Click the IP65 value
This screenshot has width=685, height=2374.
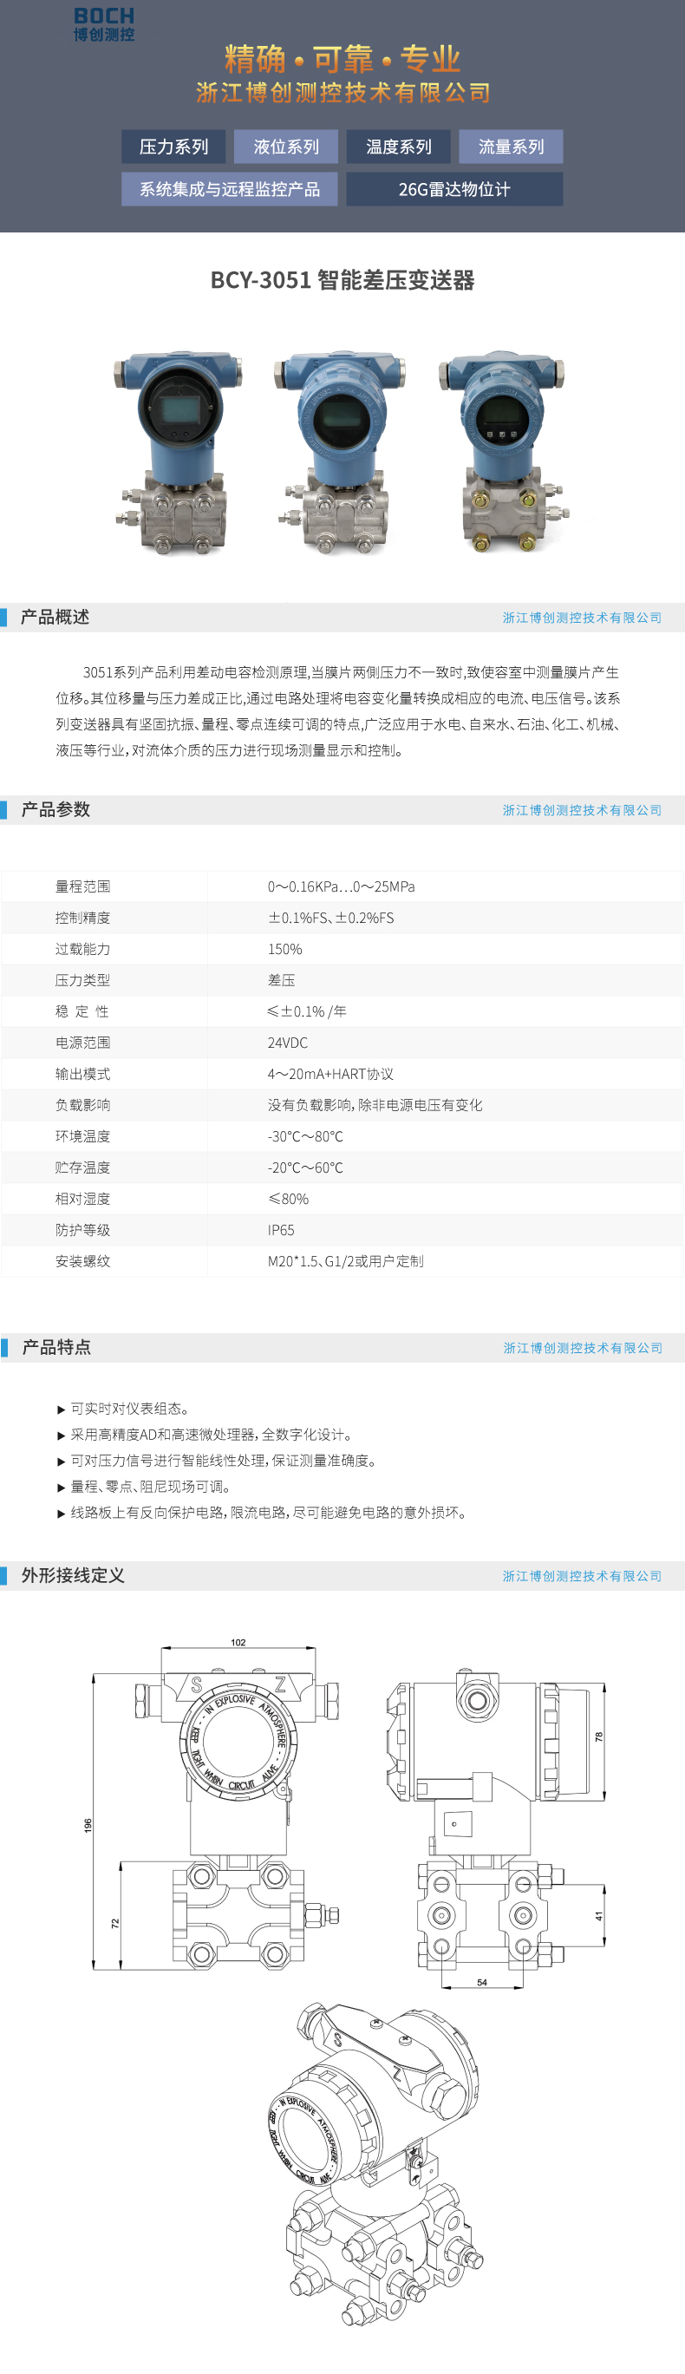[x=282, y=1230]
